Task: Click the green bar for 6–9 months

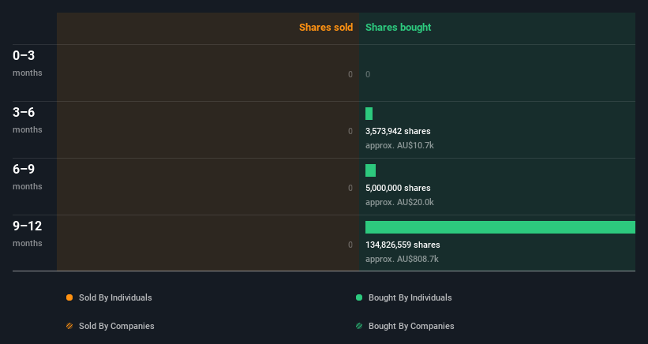Action: pos(371,170)
